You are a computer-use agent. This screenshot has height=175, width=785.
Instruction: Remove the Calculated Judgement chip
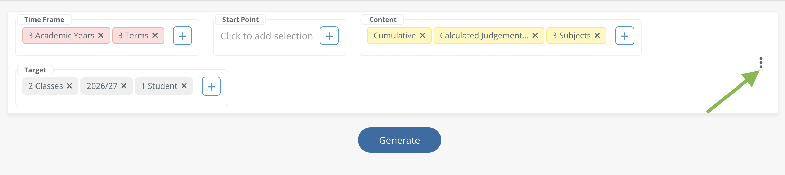pyautogui.click(x=535, y=35)
